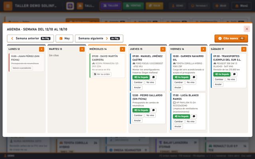Screen dimensions: 255x159
Task: Mark No vino for Transportes Ejemplo del Sur
Action: point(231,79)
